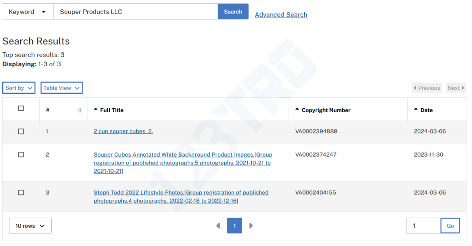Viewport: 472px width, 246px height.
Task: Click the right pagination arrow icon
Action: pyautogui.click(x=251, y=225)
